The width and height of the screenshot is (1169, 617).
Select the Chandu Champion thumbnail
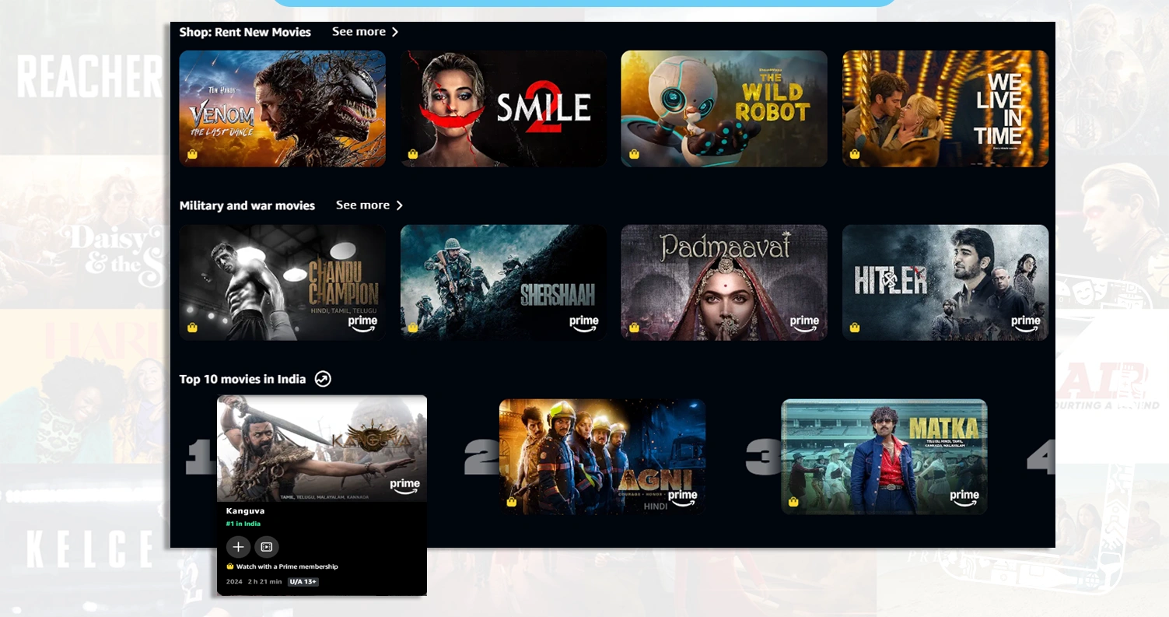[x=282, y=282]
